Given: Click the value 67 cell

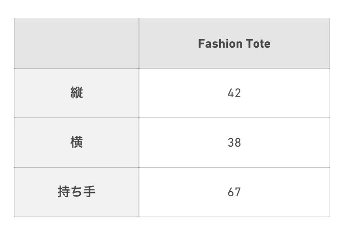Looking at the screenshot, I should [234, 192].
